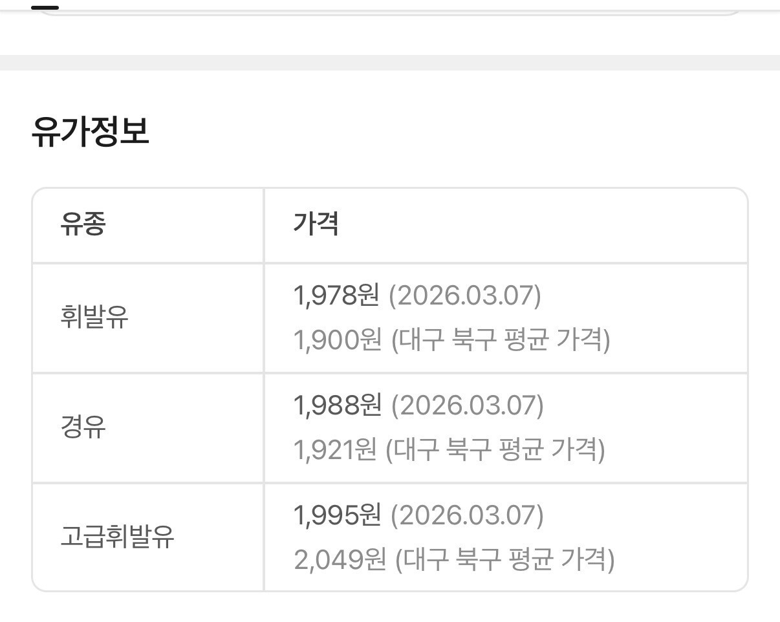Click the 휘발유 fuel type label

tap(94, 318)
